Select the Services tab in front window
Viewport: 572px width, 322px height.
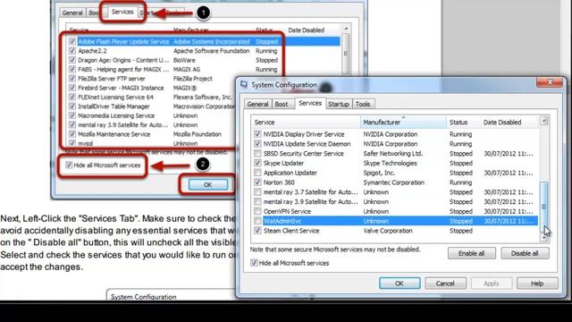coord(310,104)
